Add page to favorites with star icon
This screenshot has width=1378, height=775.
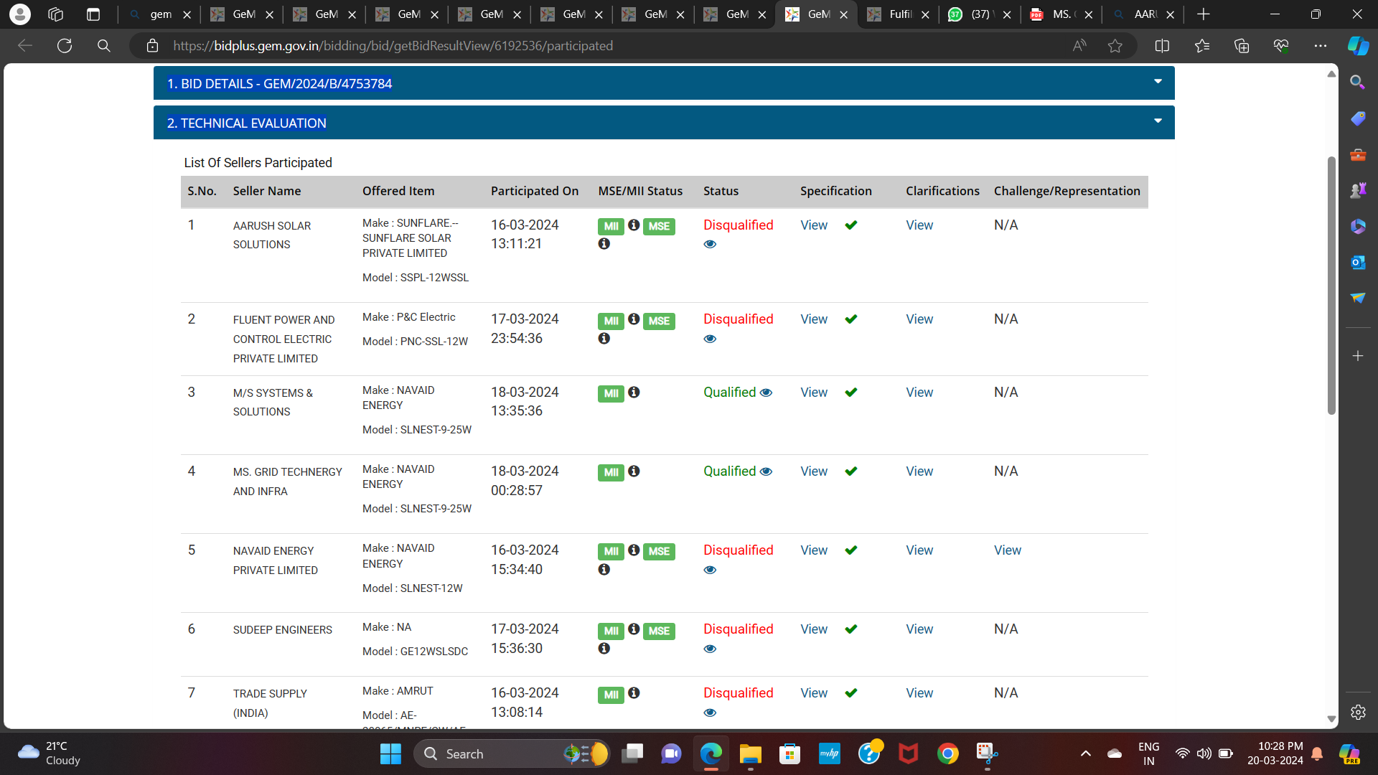pyautogui.click(x=1115, y=46)
